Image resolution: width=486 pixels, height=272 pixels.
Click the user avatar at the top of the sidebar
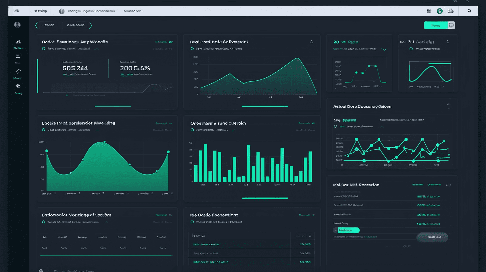tap(17, 25)
